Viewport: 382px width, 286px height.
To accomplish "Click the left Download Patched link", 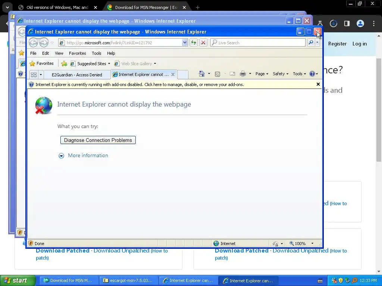I will coord(63,251).
